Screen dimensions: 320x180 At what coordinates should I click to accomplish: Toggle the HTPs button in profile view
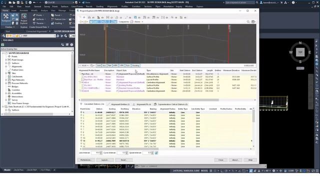[115, 65]
